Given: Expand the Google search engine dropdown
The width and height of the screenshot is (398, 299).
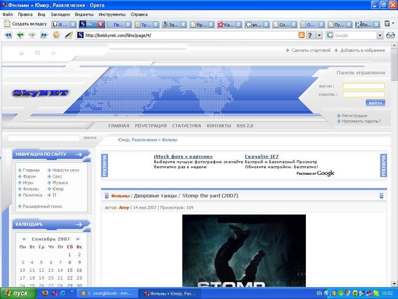Looking at the screenshot, I should (380, 35).
